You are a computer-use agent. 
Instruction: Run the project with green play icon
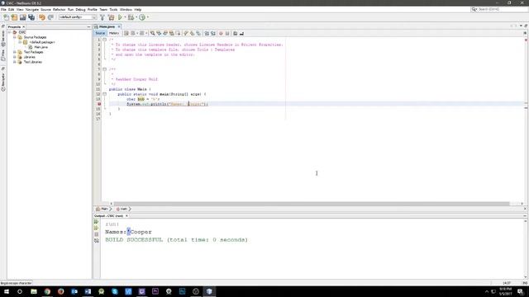[120, 17]
